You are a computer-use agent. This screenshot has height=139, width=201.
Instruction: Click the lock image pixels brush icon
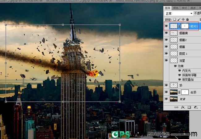[x=179, y=19]
